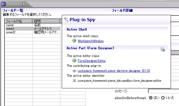
Task: Click the Active Part (Form Designer) header
Action: click(x=90, y=48)
